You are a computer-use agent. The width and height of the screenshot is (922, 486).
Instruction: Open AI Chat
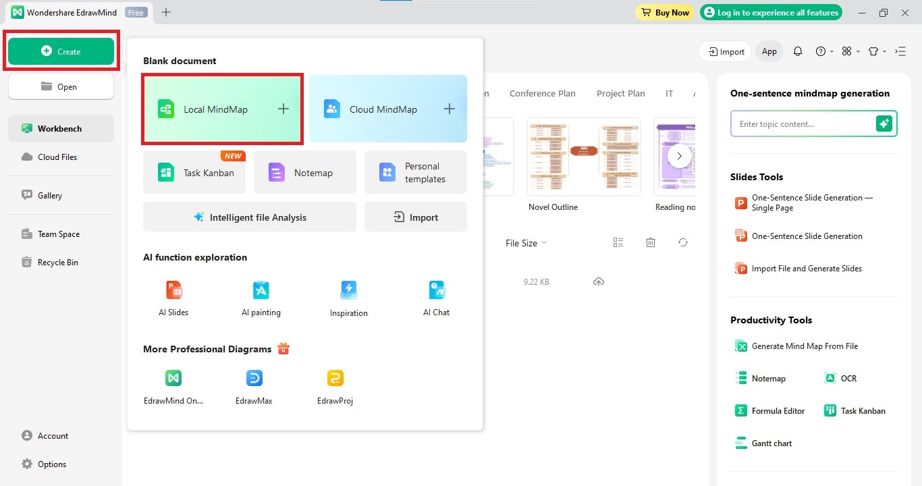[x=436, y=298]
